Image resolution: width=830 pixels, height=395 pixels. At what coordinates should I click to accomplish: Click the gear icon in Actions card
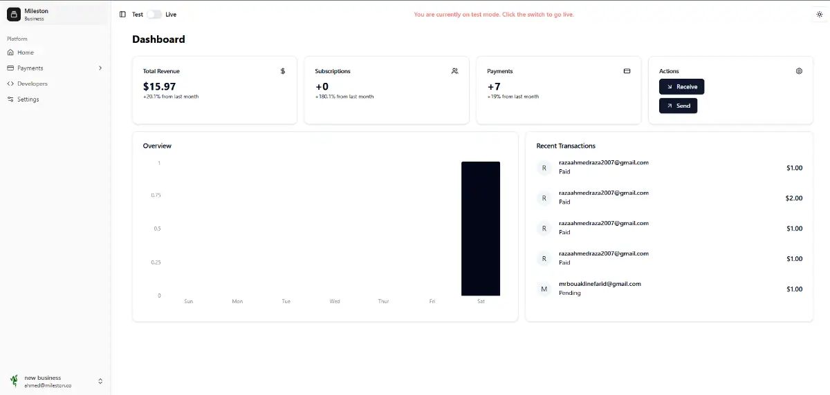pyautogui.click(x=799, y=71)
